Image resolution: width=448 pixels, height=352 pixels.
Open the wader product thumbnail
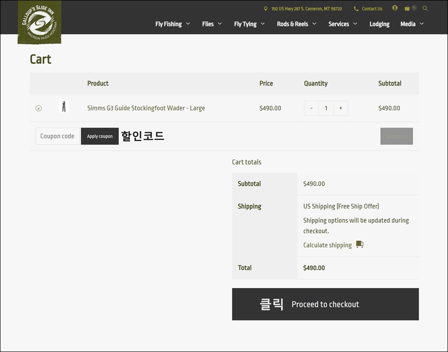pos(64,106)
